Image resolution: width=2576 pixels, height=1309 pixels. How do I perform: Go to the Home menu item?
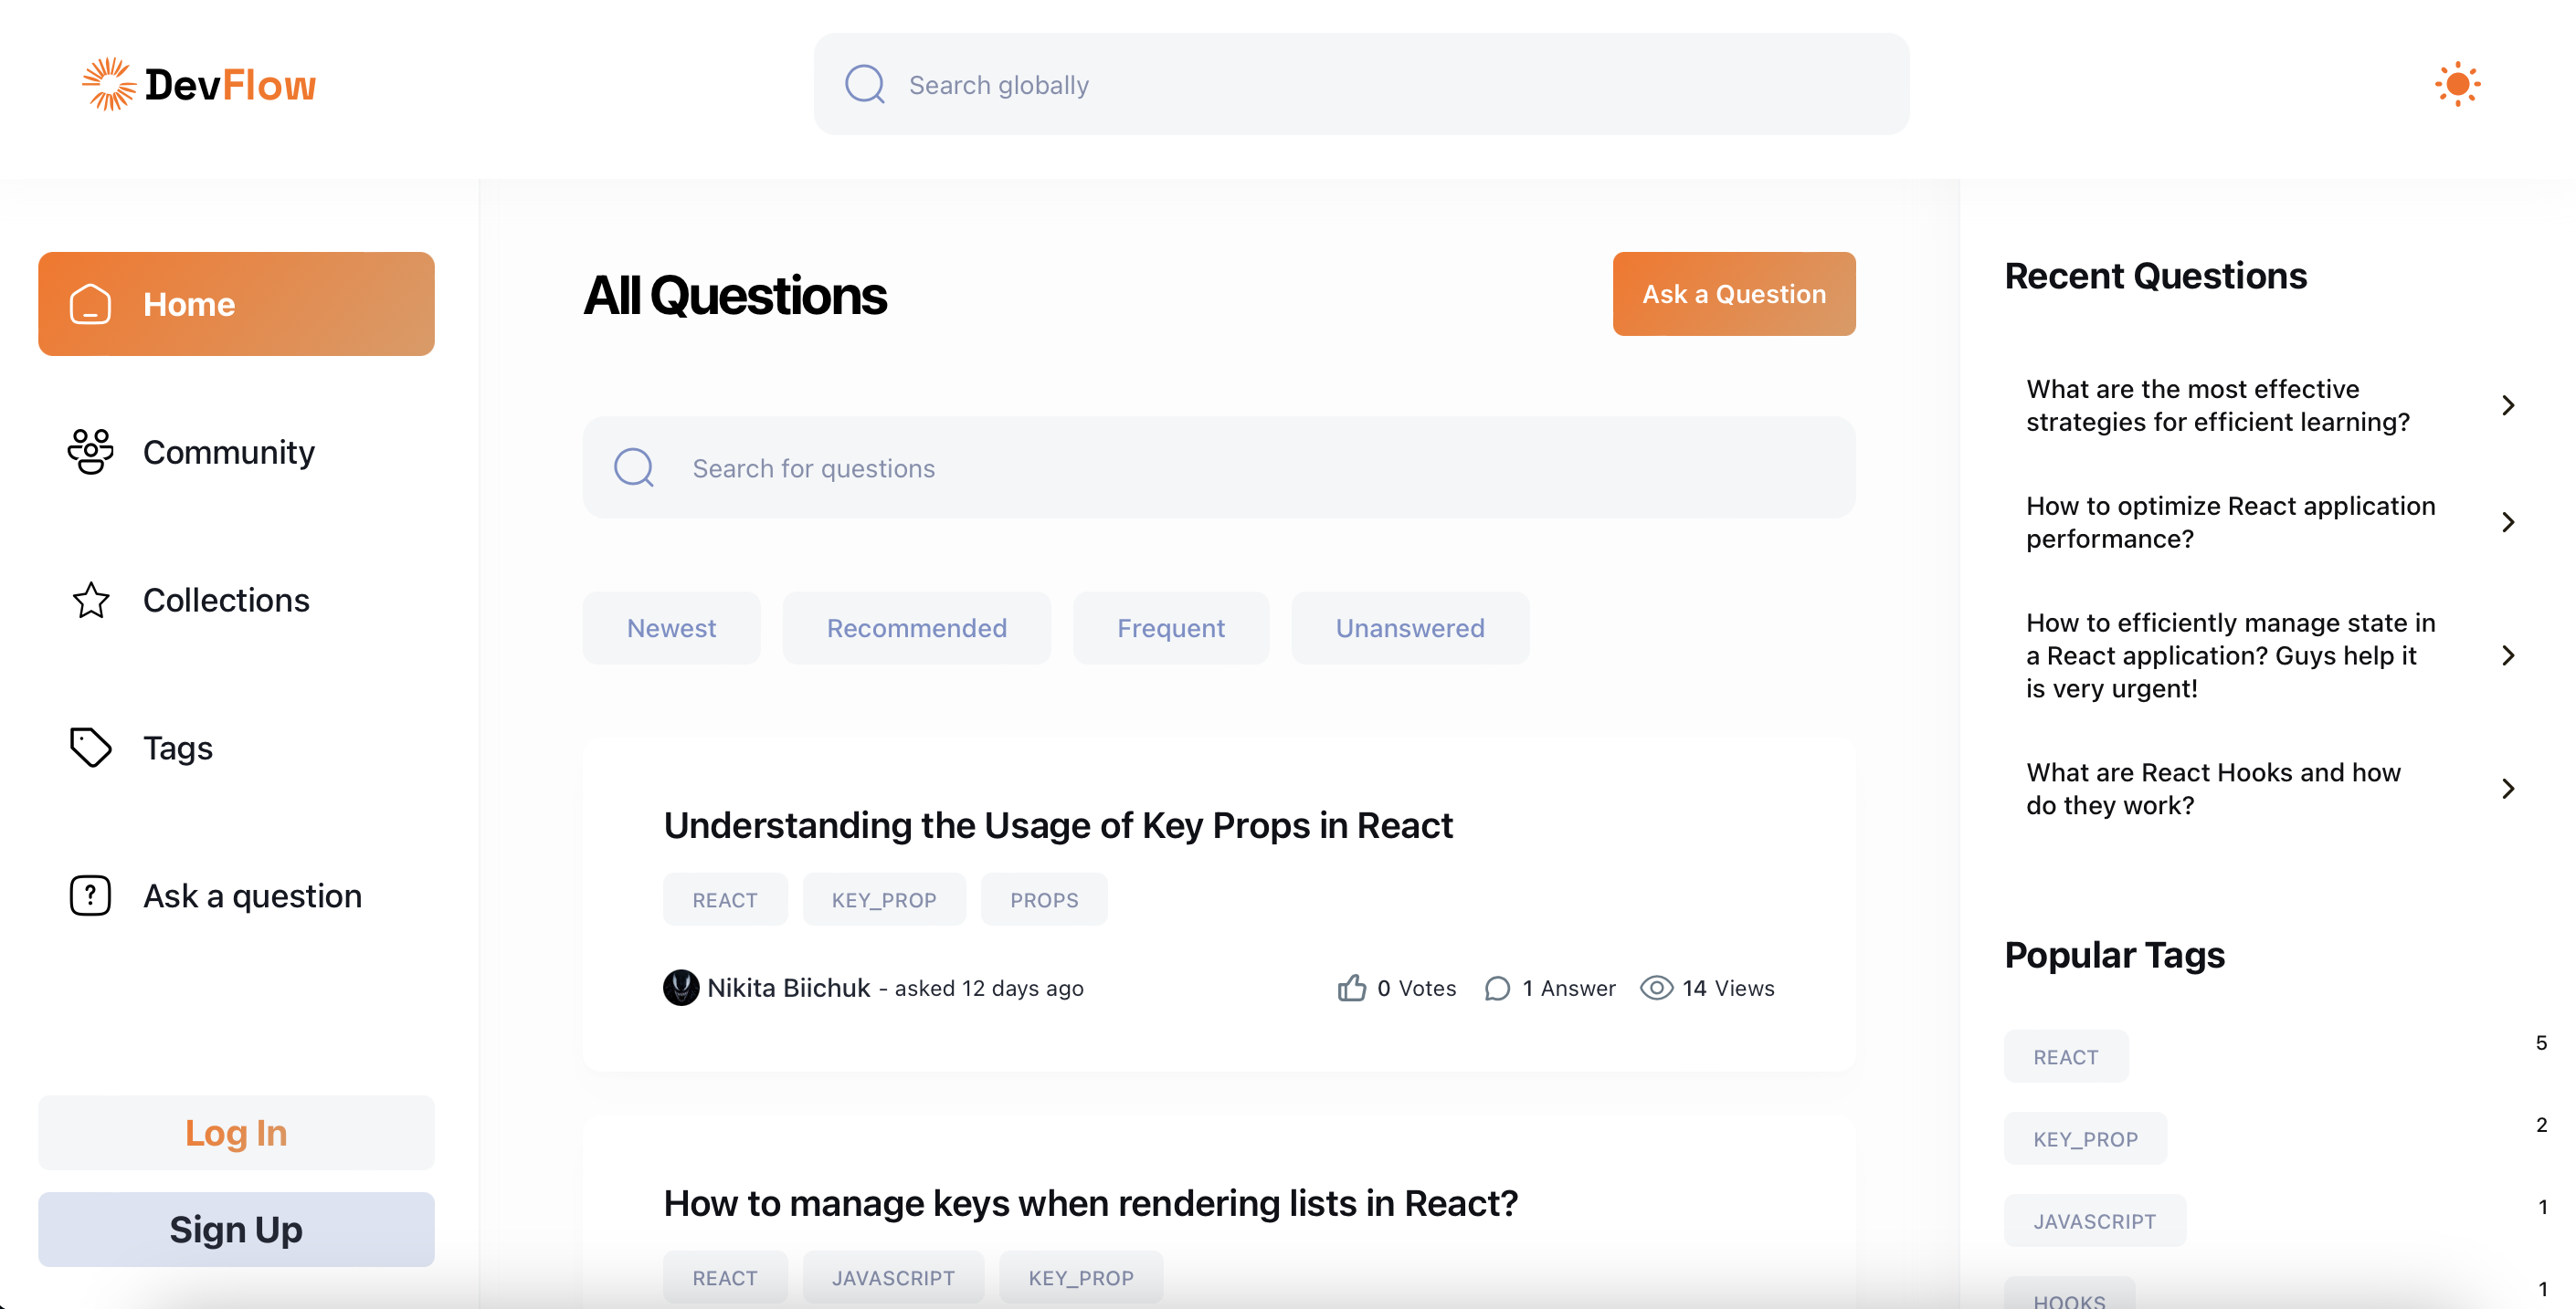point(236,304)
